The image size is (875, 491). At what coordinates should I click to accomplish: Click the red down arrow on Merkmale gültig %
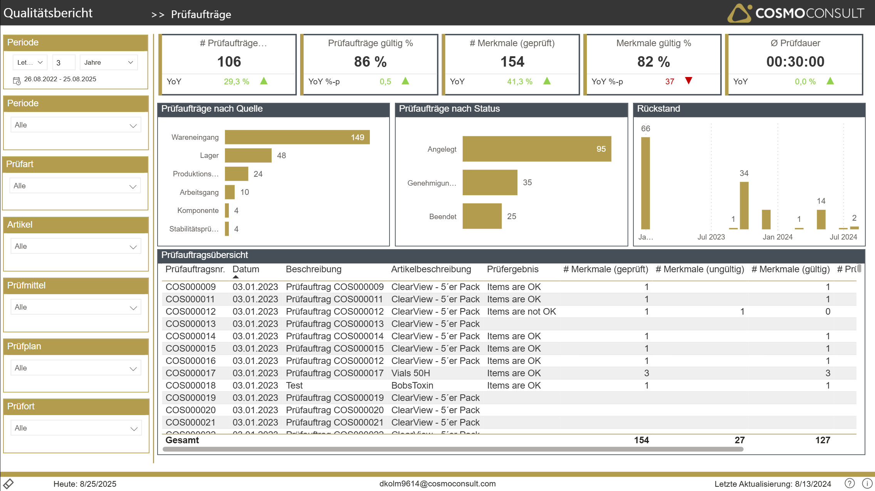click(x=689, y=81)
